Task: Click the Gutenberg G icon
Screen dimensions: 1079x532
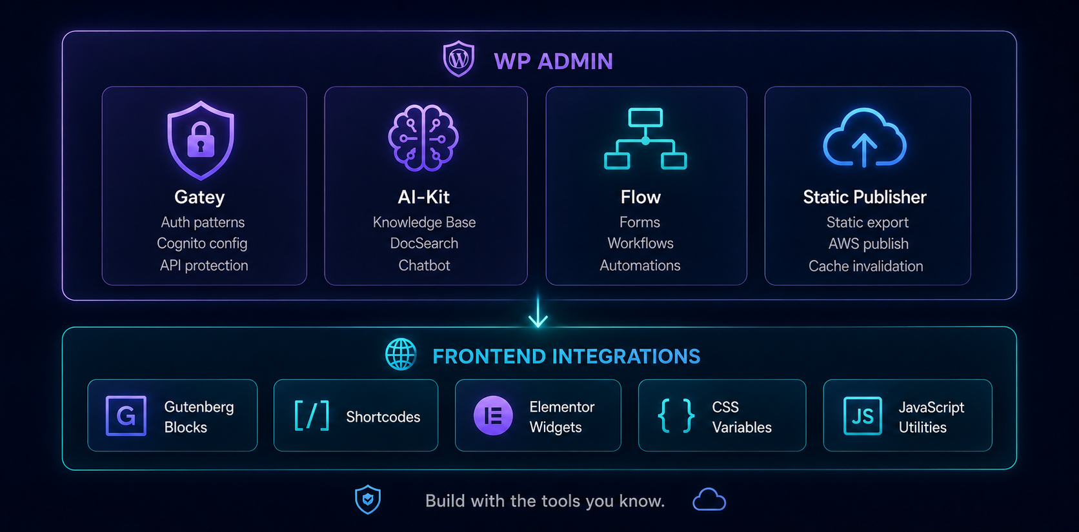Action: click(126, 416)
